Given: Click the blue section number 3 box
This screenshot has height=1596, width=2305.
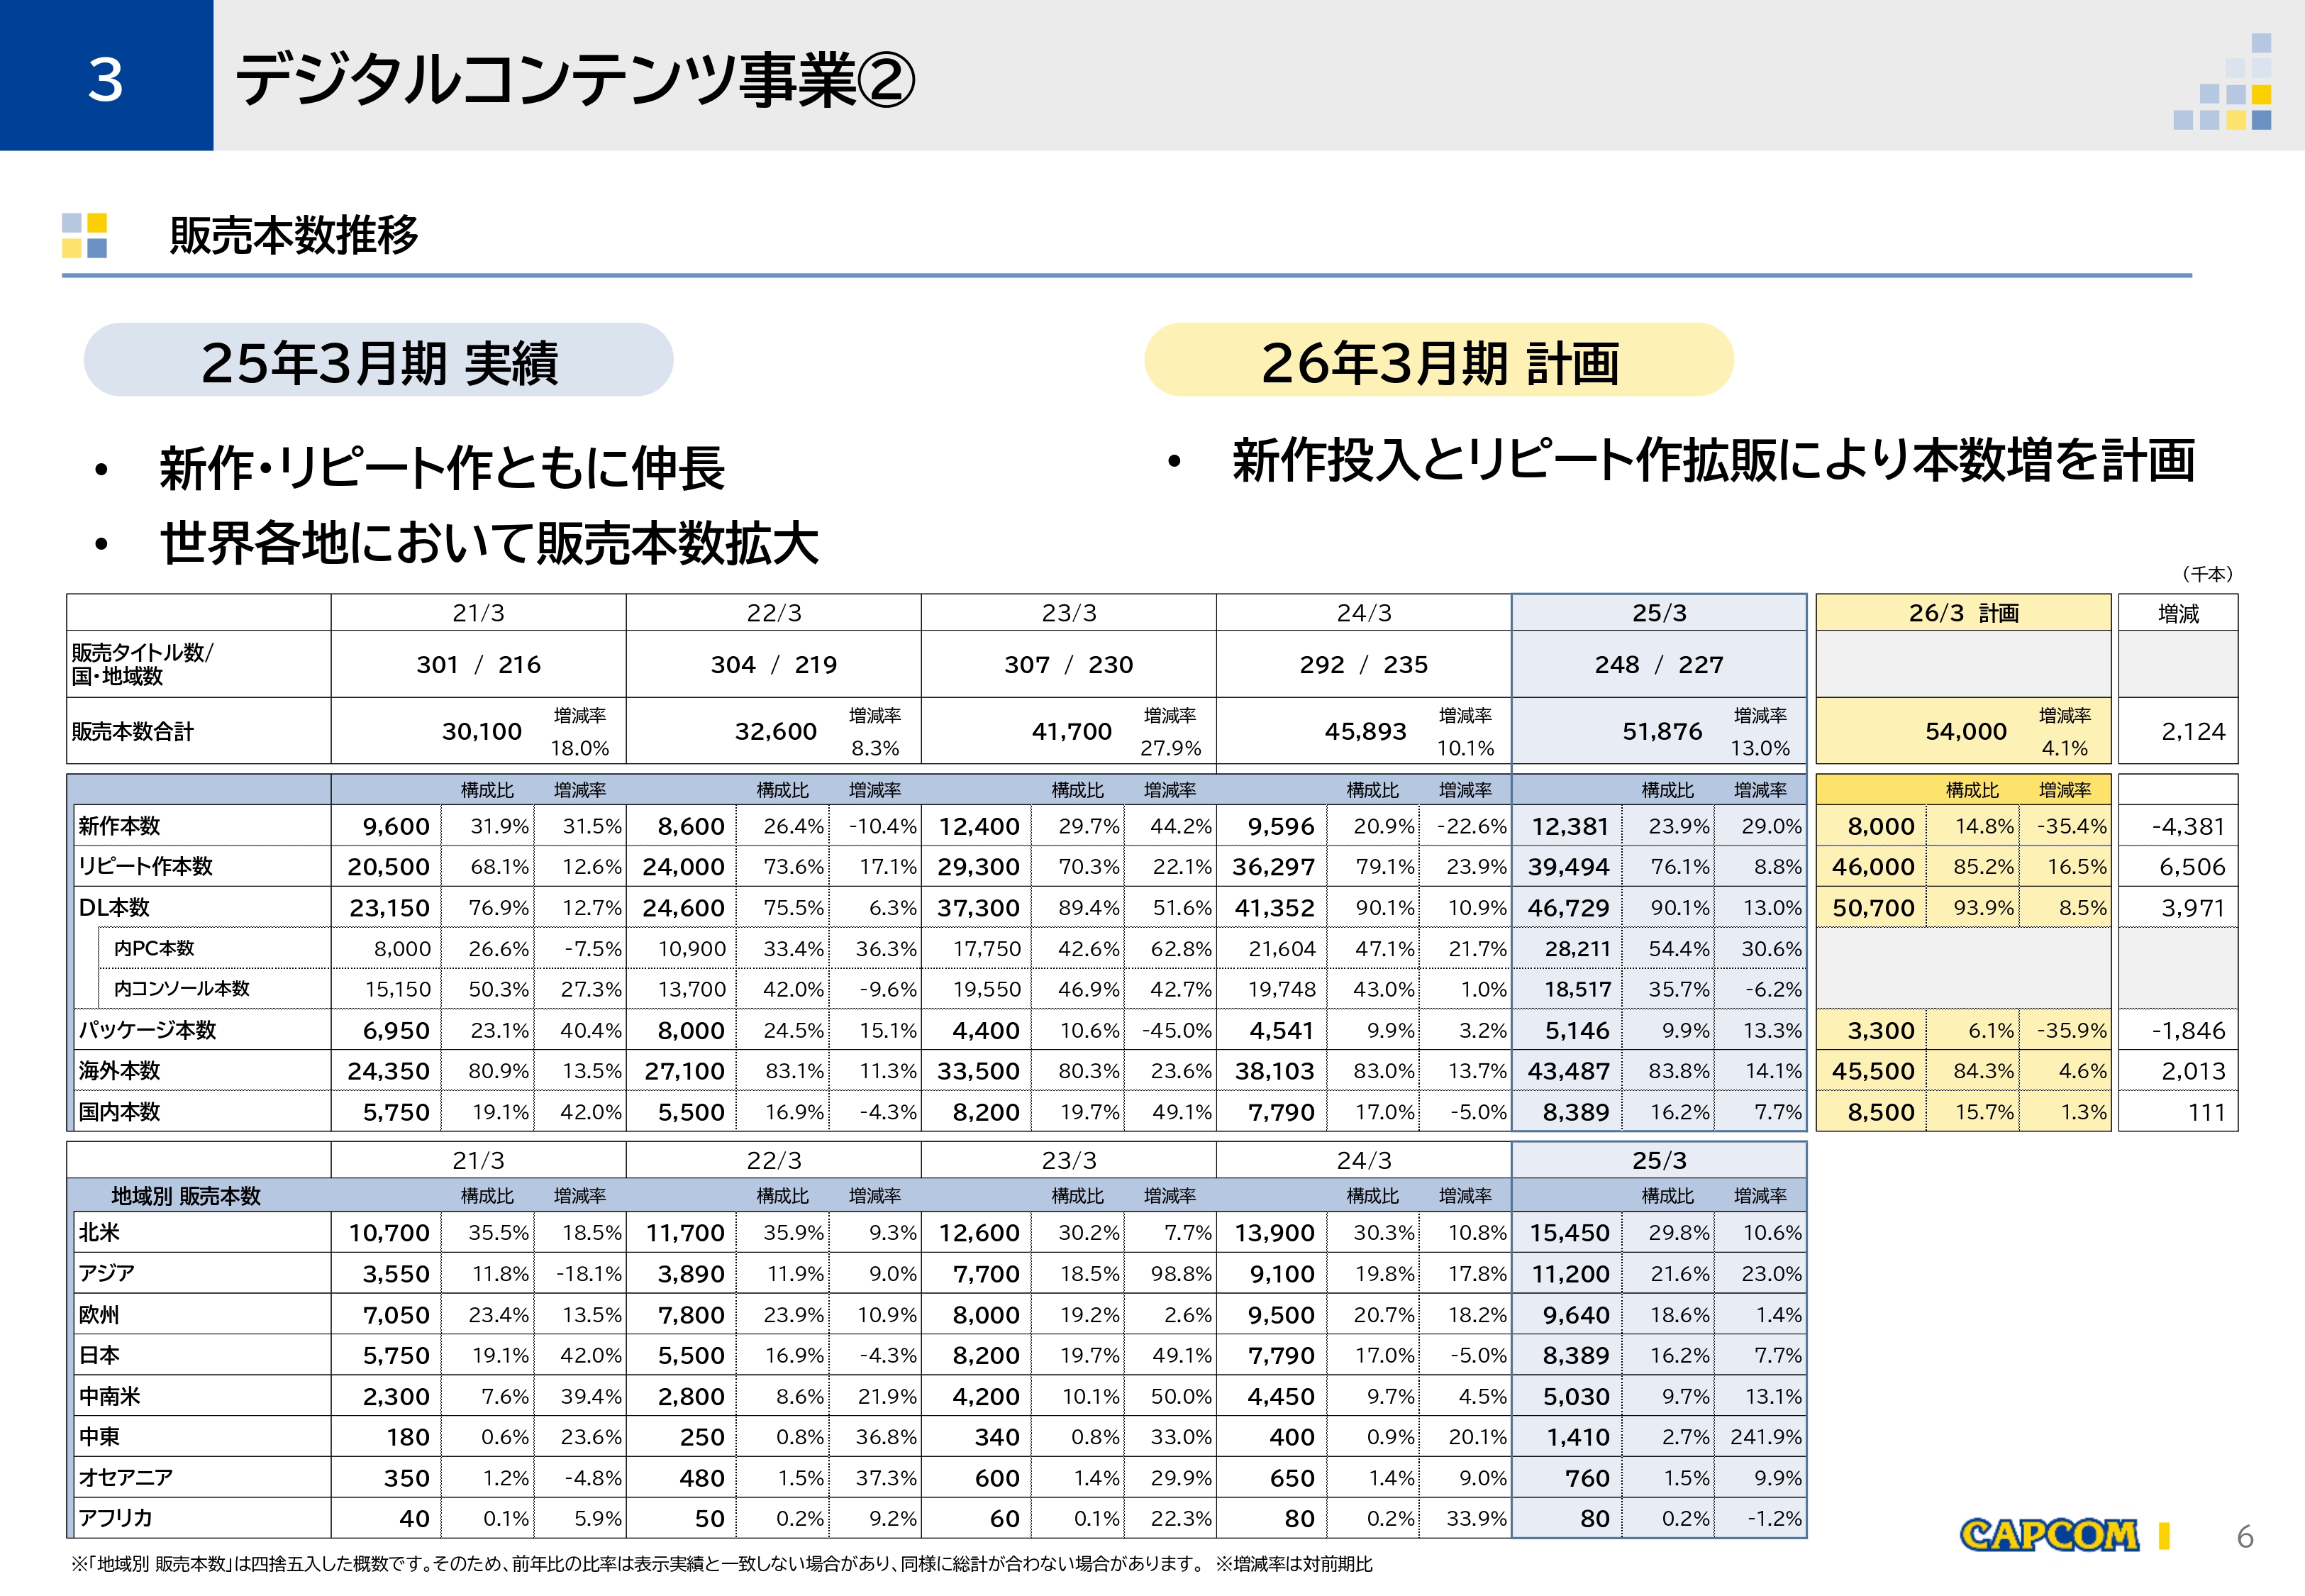Looking at the screenshot, I should pos(106,75).
